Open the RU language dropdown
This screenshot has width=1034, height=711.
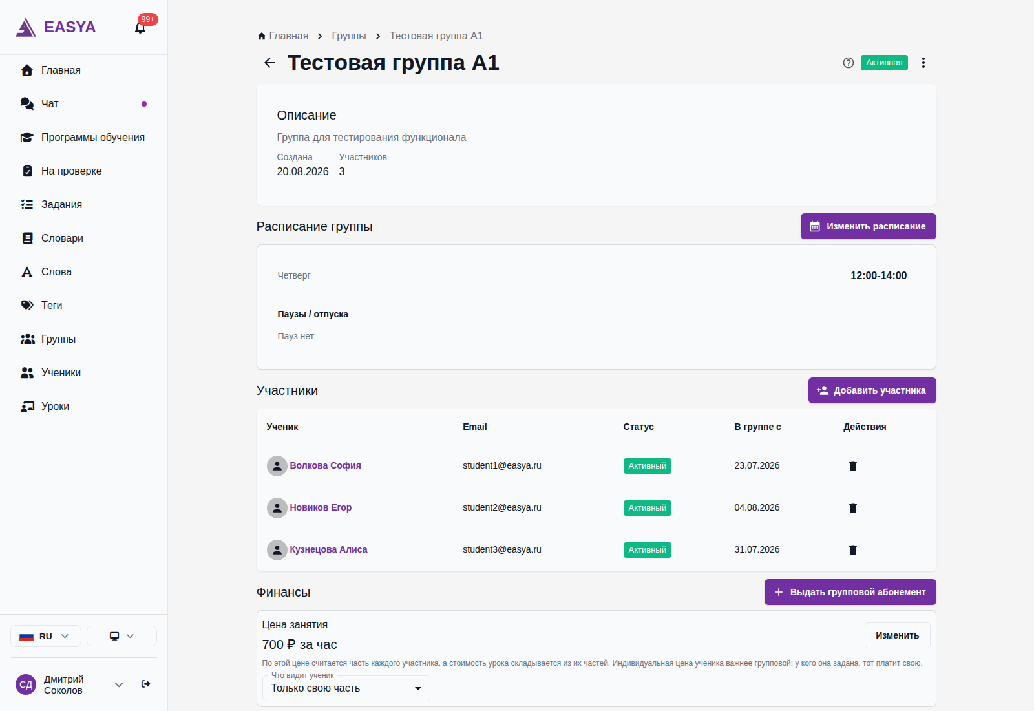(x=46, y=636)
